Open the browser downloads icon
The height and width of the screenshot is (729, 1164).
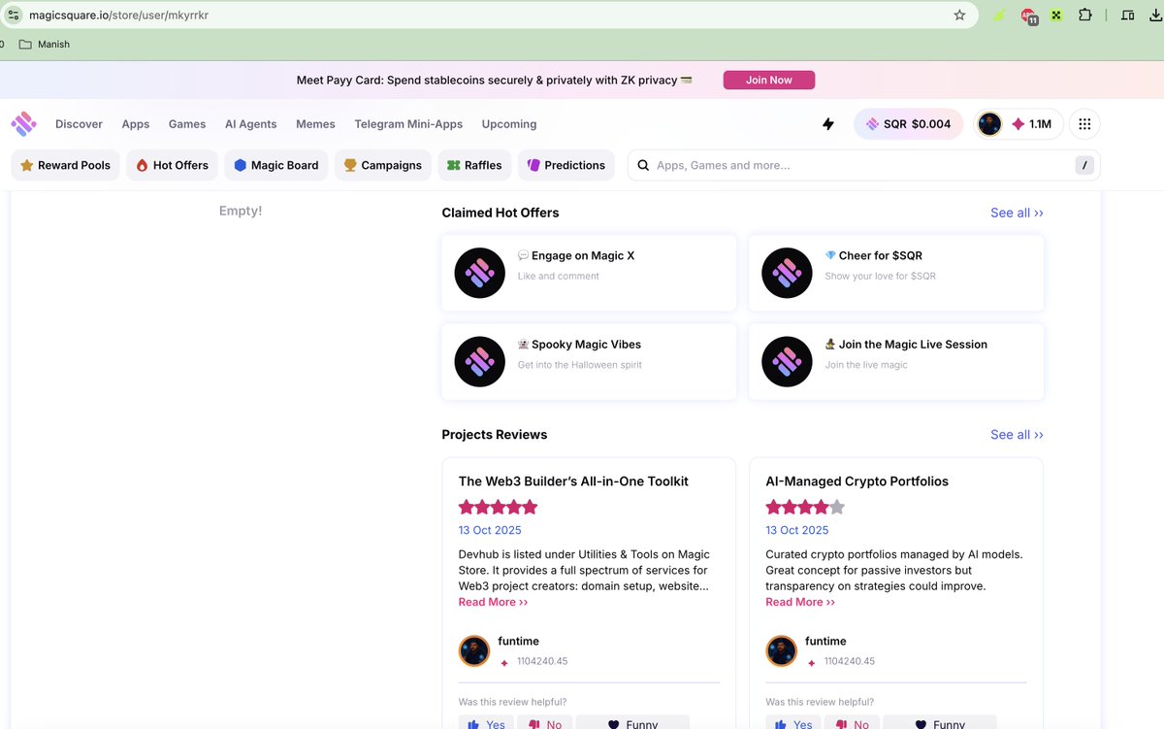click(x=1158, y=15)
